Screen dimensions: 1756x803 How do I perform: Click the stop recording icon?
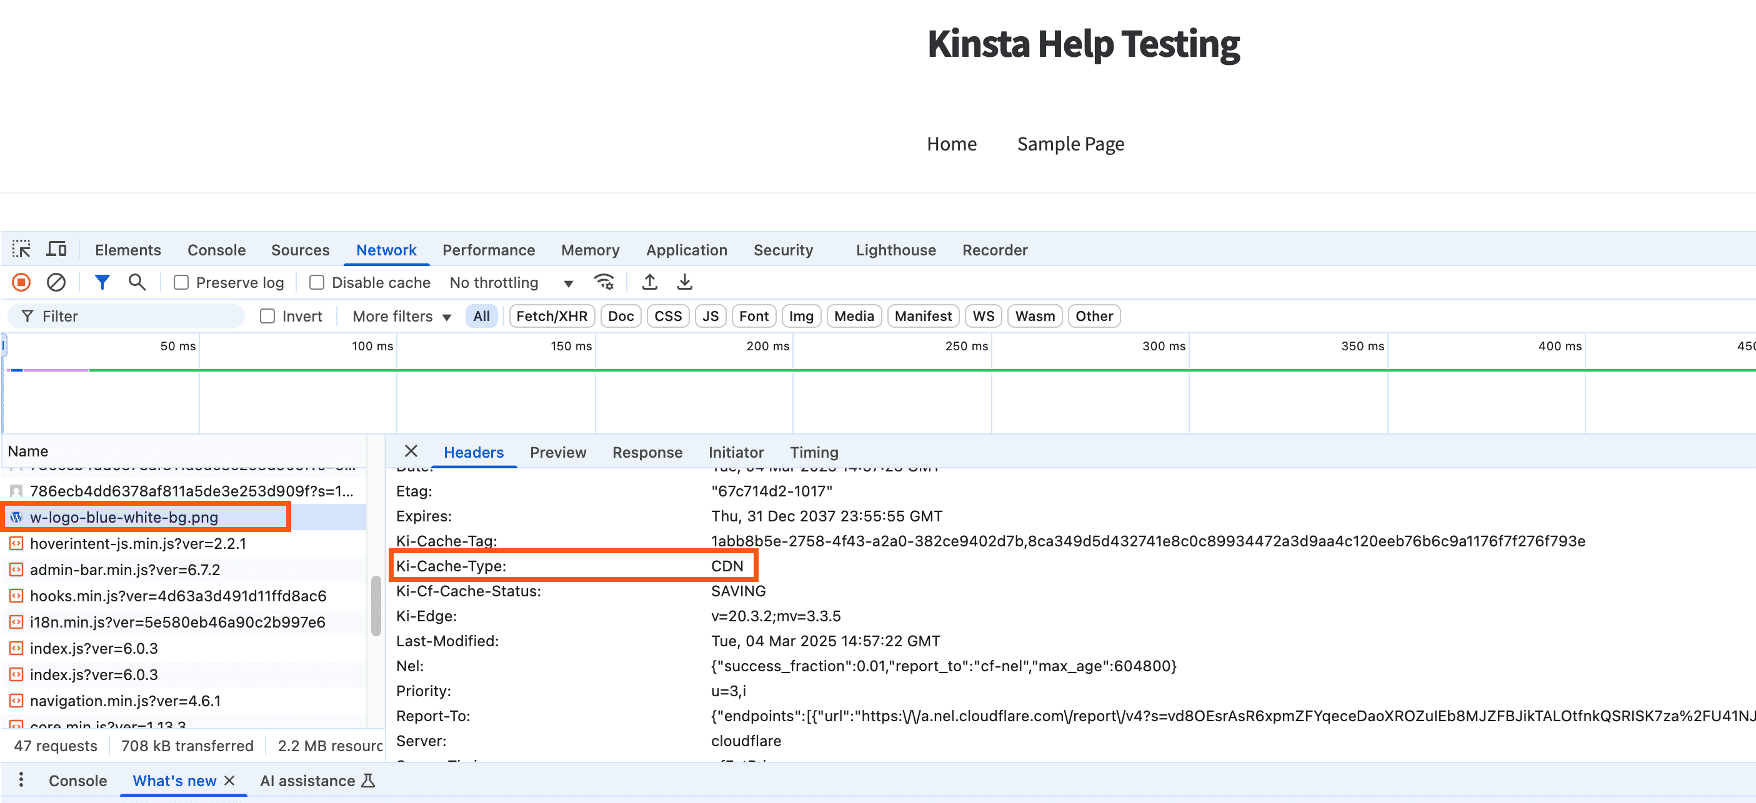pos(21,283)
